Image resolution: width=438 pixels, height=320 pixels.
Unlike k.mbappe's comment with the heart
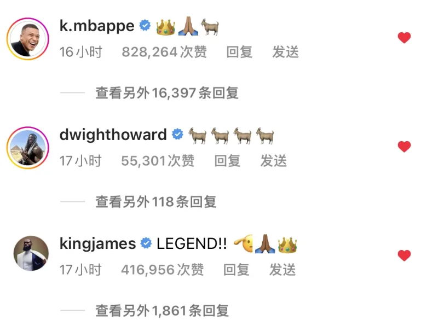click(404, 38)
